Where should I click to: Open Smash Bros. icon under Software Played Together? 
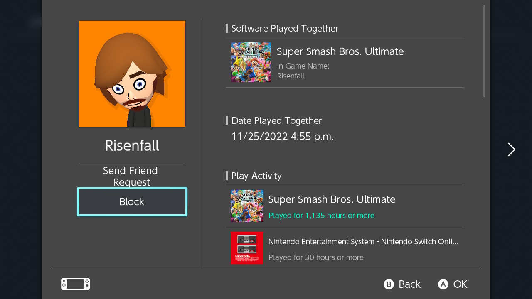coord(251,62)
